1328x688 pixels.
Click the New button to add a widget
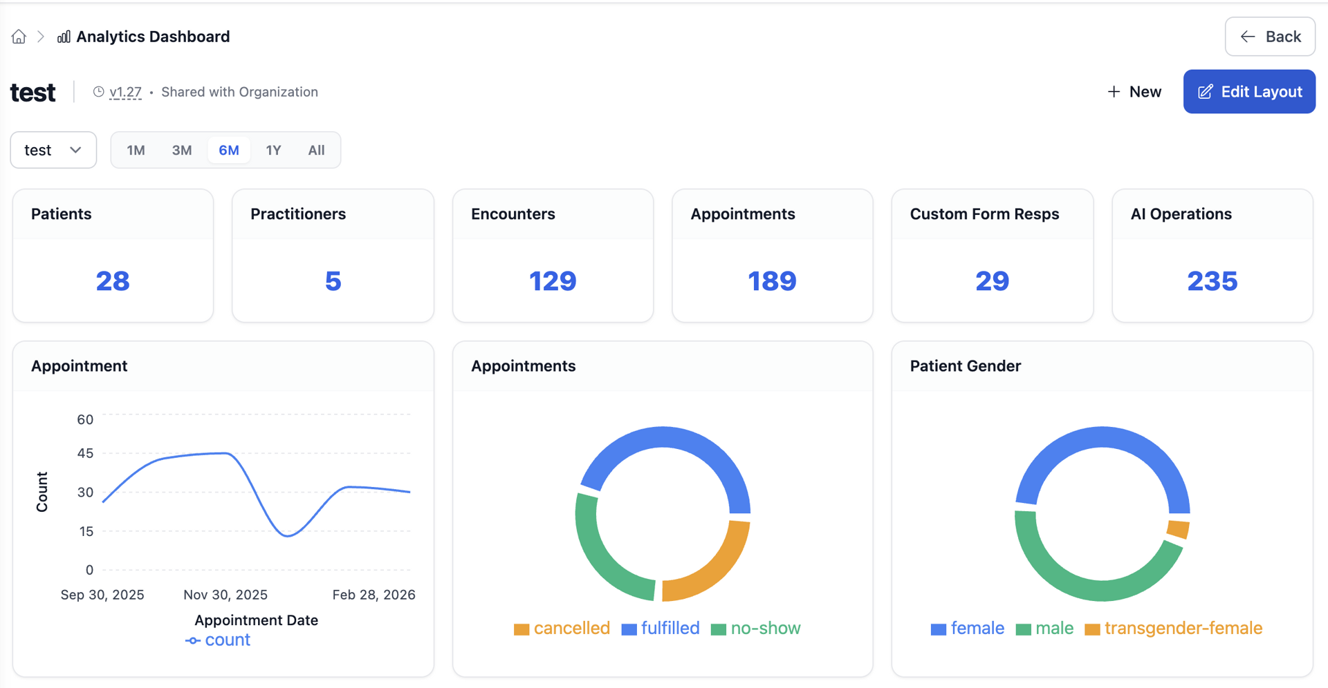tap(1134, 91)
